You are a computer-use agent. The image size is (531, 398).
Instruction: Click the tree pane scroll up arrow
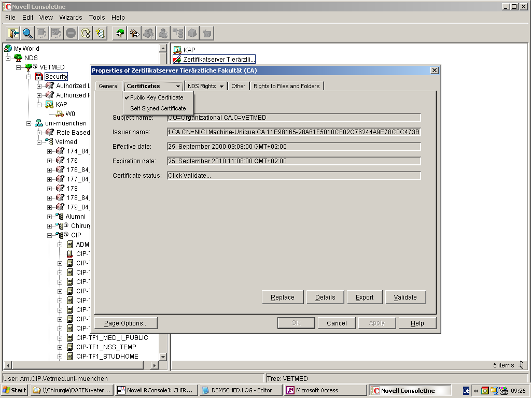163,48
